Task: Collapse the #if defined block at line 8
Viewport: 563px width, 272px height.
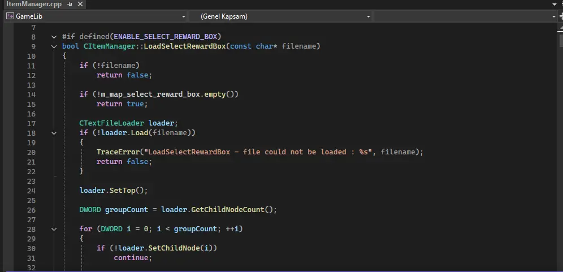Action: point(54,37)
